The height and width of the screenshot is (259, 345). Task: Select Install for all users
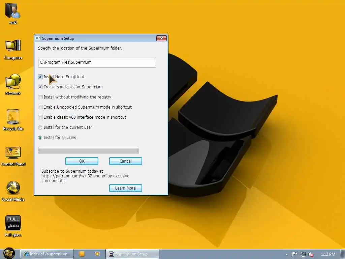pos(40,138)
